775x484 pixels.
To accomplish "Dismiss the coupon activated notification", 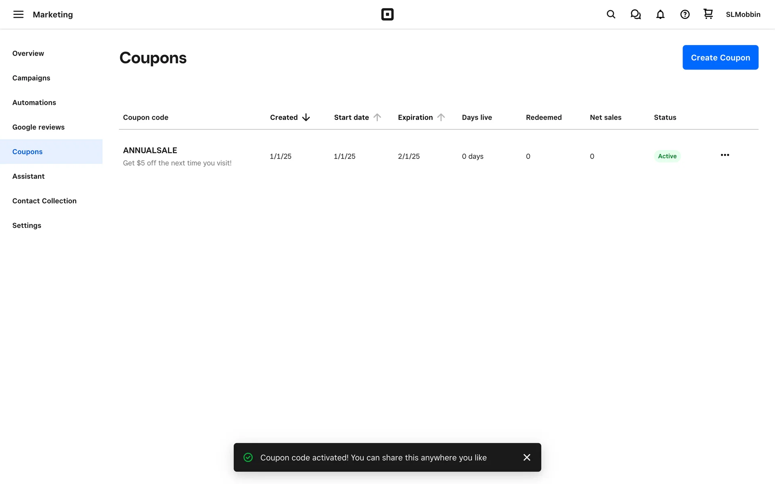I will 526,457.
